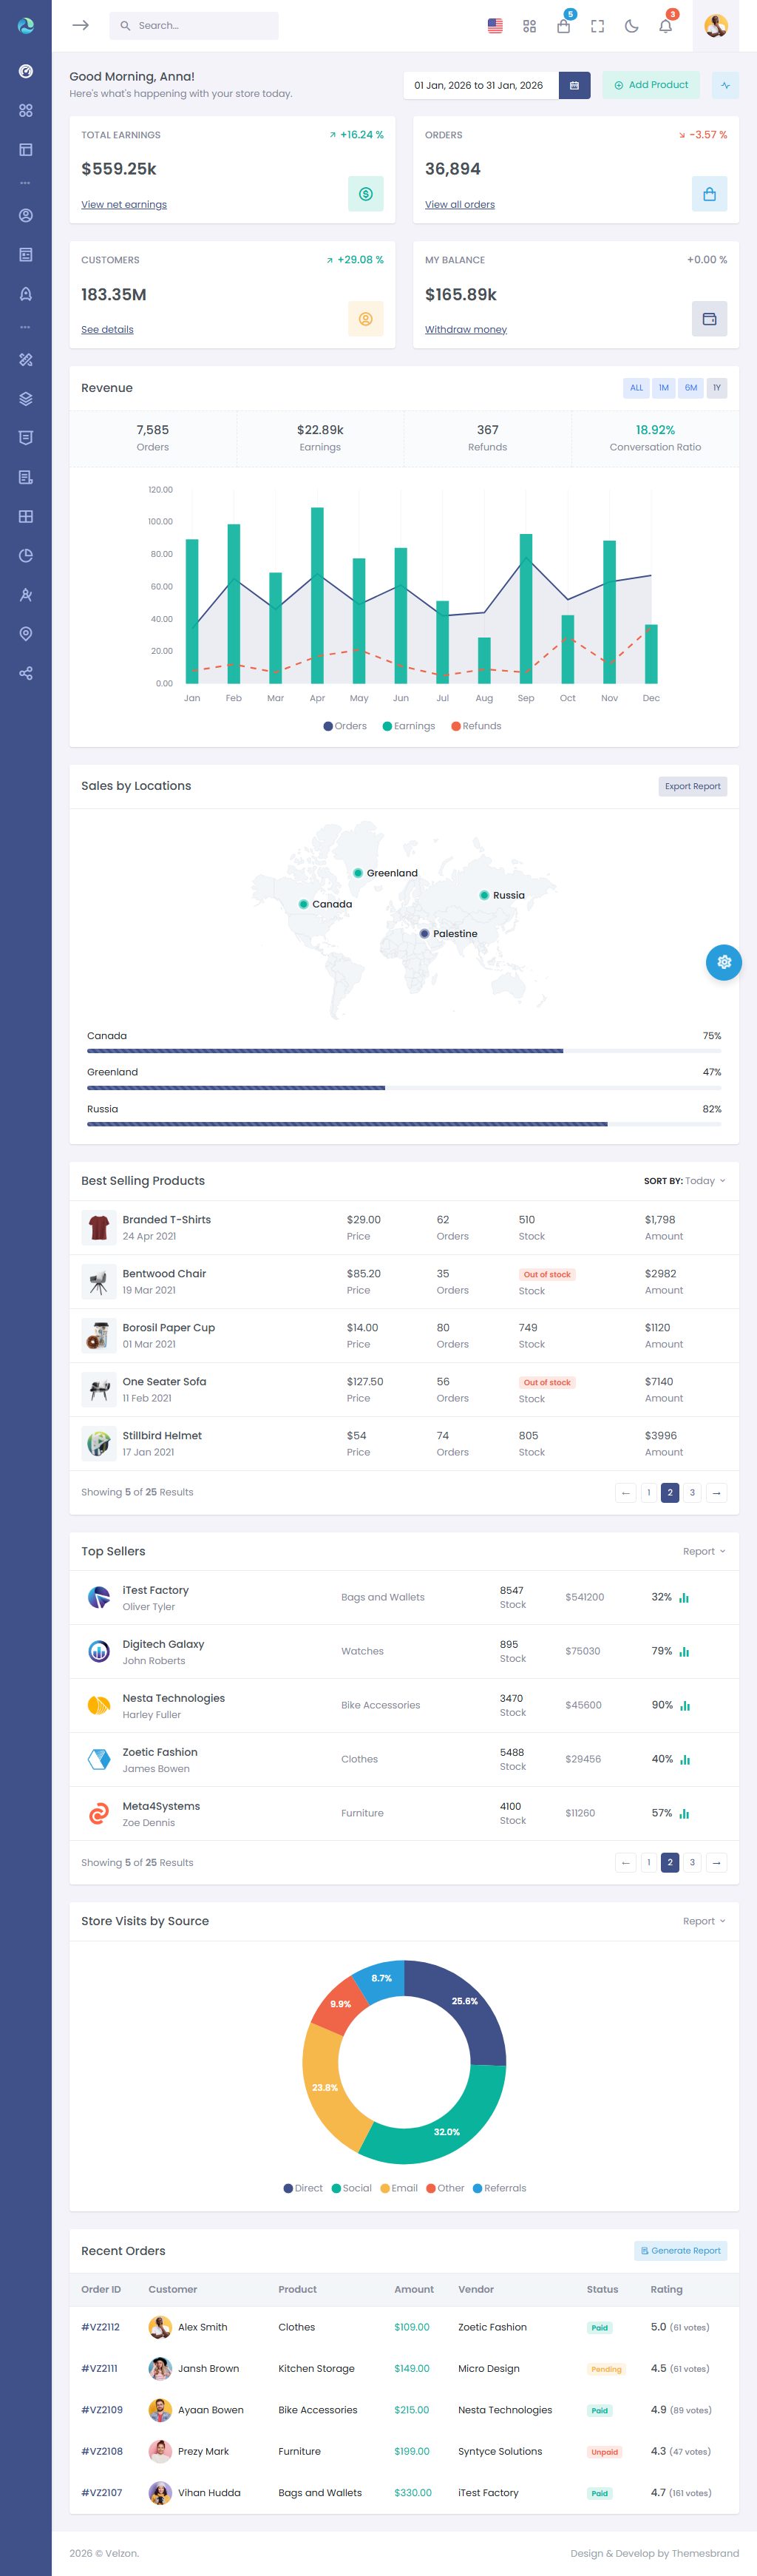The height and width of the screenshot is (2576, 757).
Task: Open the Report dropdown in Top Sellers
Action: pyautogui.click(x=704, y=1552)
